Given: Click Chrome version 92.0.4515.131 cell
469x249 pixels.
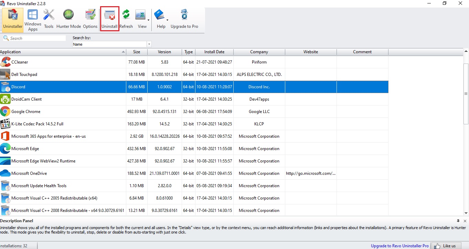Looking at the screenshot, I should 164,112.
